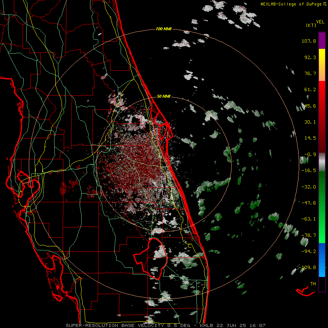This screenshot has height=328, width=328.
Task: Click the 14.5 legend value
Action: coord(310,138)
